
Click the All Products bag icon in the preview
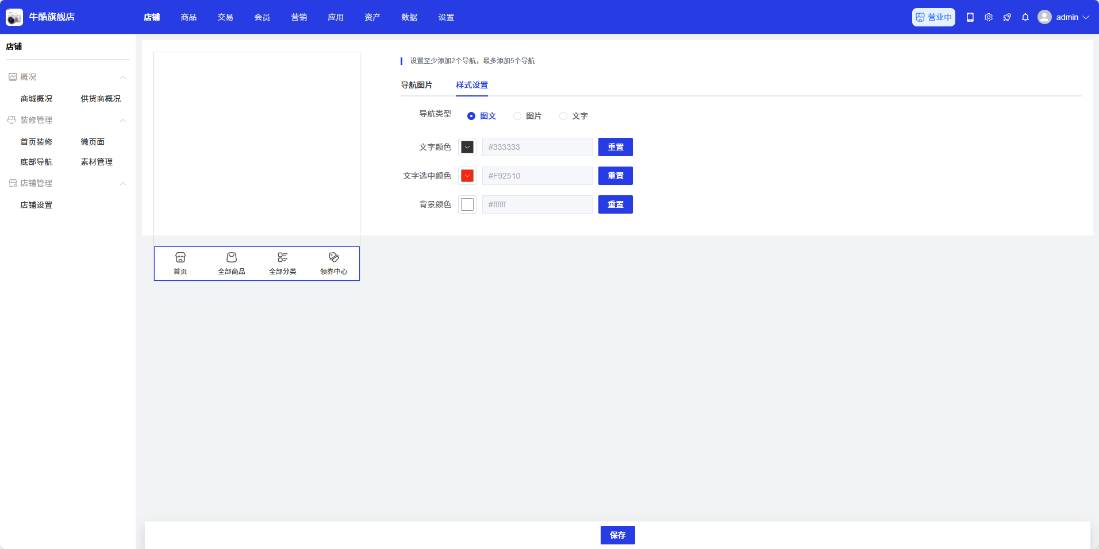232,257
